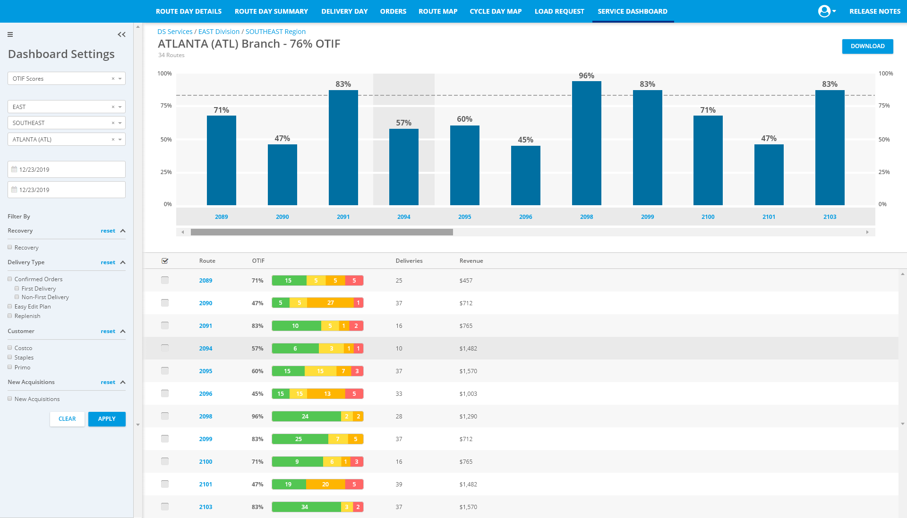Screen dimensions: 907x518
Task: Switch to the ROUTE MAP tab
Action: [438, 11]
